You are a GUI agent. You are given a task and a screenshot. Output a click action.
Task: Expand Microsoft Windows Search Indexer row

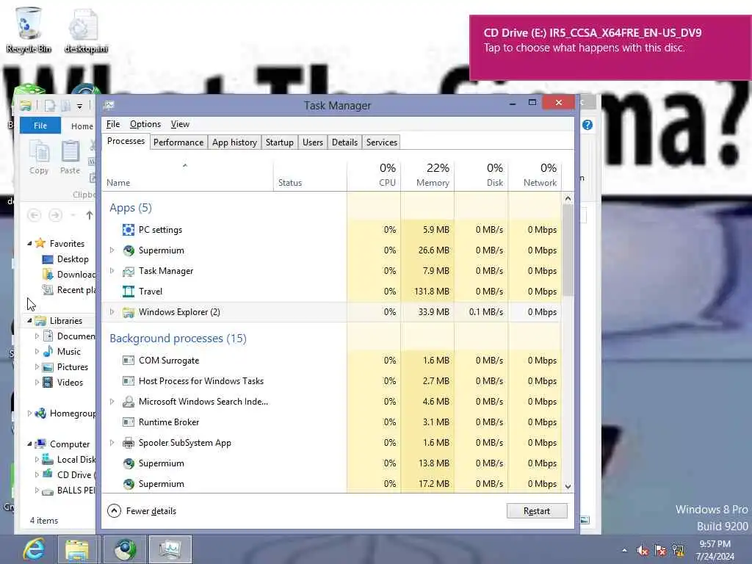tap(112, 402)
